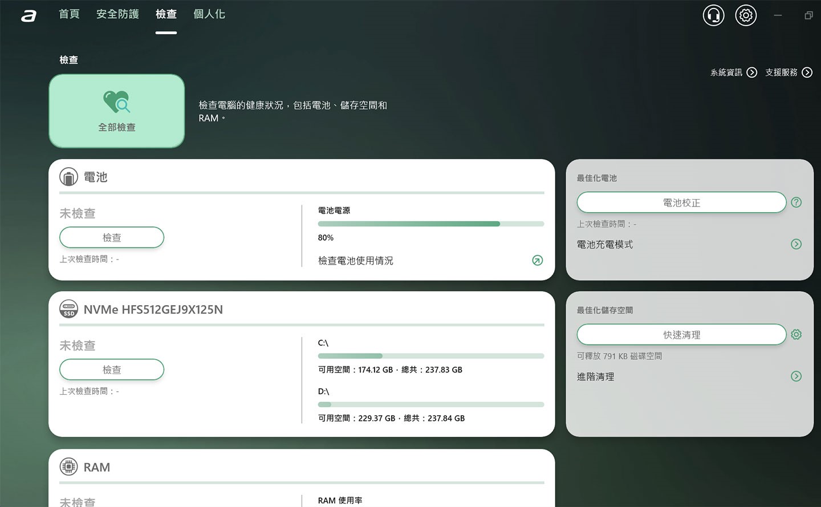821x507 pixels.
Task: Click the RAM section title
Action: tap(97, 467)
